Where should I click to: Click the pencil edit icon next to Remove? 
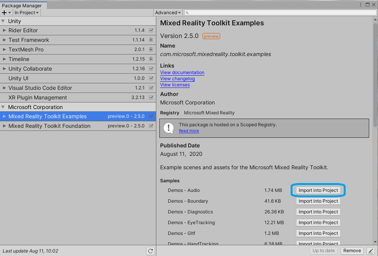pos(370,251)
